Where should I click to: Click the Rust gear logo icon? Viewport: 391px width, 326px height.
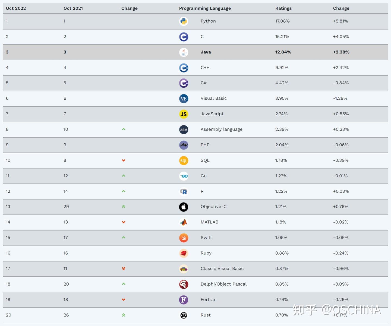coord(184,315)
